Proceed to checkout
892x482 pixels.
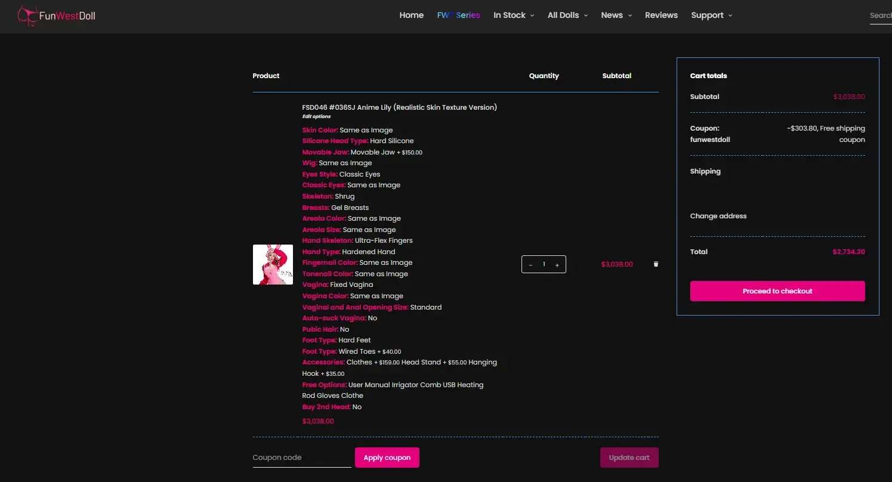click(777, 291)
